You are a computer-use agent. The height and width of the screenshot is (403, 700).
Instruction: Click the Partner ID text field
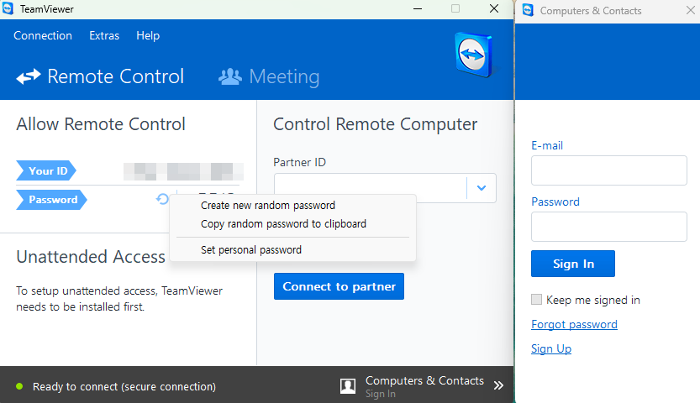point(370,188)
